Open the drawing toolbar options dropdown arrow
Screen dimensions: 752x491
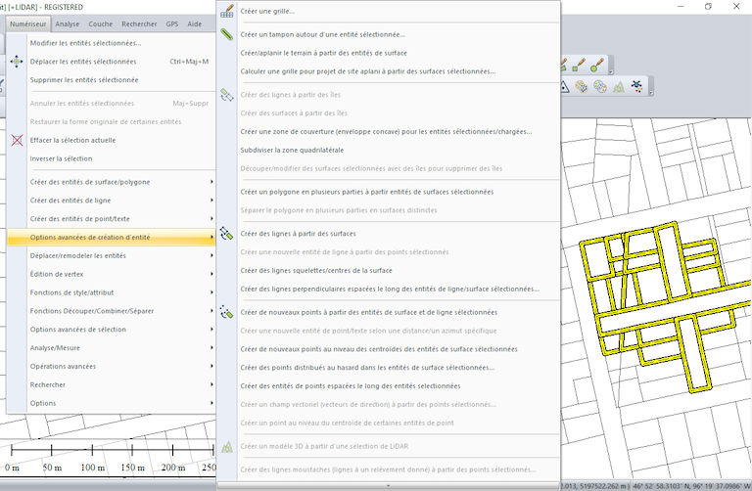[x=611, y=71]
